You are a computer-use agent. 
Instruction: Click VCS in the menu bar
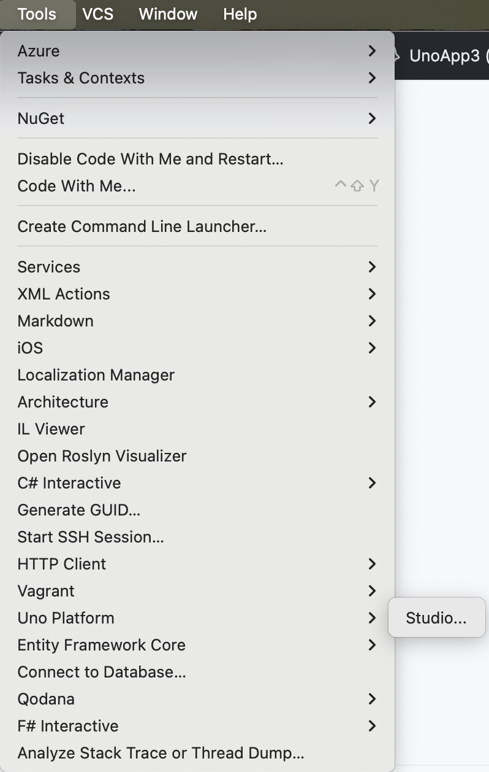(97, 14)
